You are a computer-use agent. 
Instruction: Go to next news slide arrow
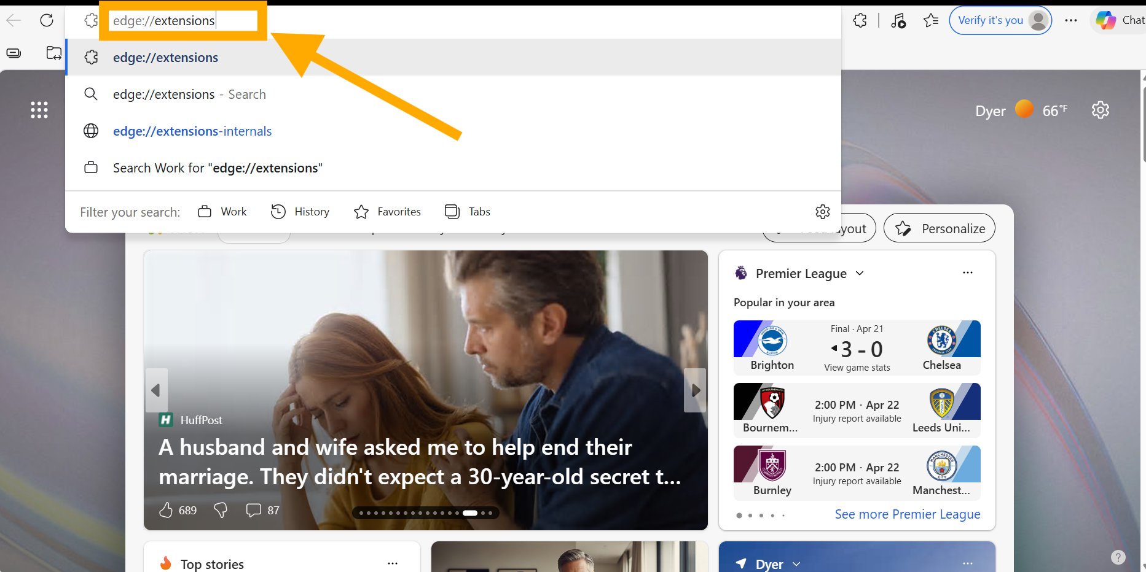pos(695,390)
